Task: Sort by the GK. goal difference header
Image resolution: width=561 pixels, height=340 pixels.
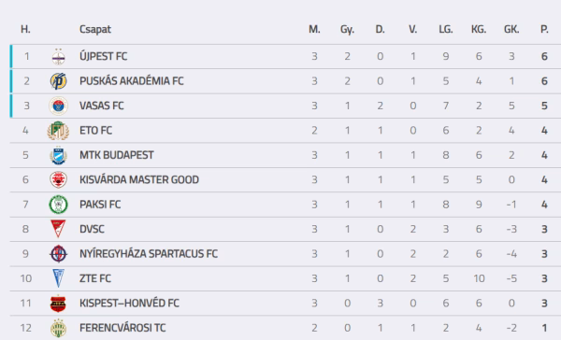Action: (511, 29)
